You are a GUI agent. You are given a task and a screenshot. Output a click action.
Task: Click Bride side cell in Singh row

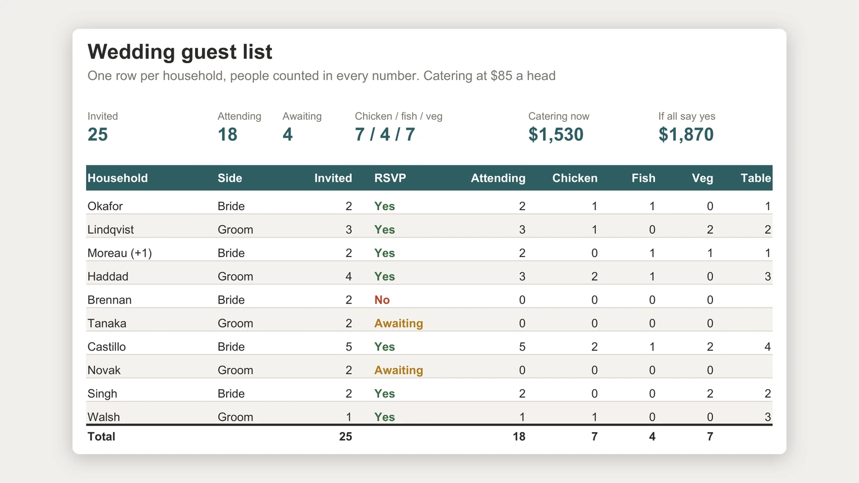tap(231, 394)
